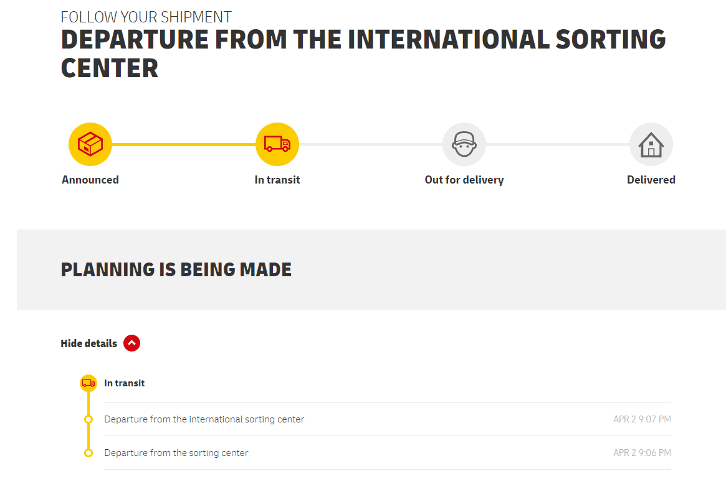Click the yellow progress line between steps
Screen dimensions: 726x489
[x=184, y=144]
